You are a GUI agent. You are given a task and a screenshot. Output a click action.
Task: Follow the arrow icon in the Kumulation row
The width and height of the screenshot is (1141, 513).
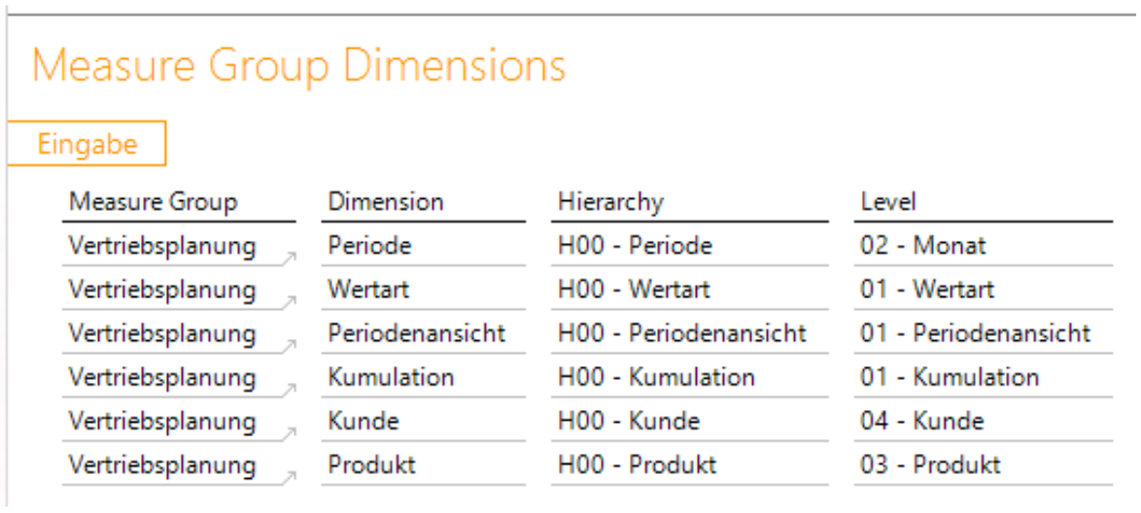[289, 389]
